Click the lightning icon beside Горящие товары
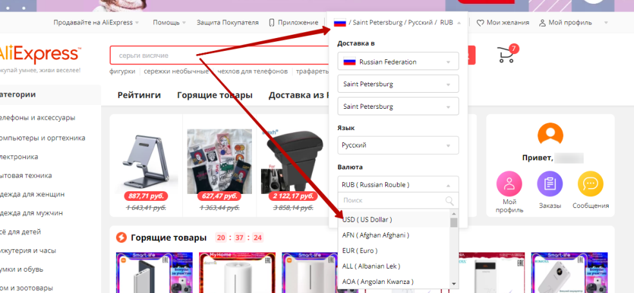 point(121,238)
